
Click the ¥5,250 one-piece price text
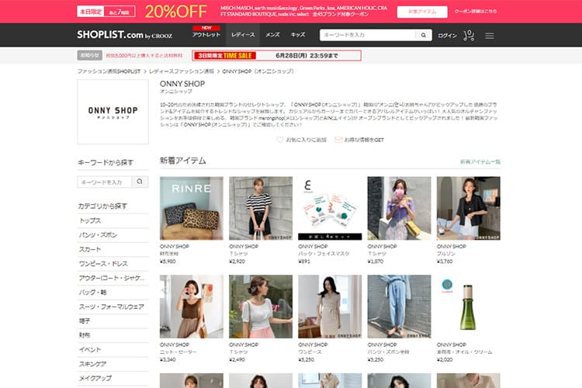point(307,360)
